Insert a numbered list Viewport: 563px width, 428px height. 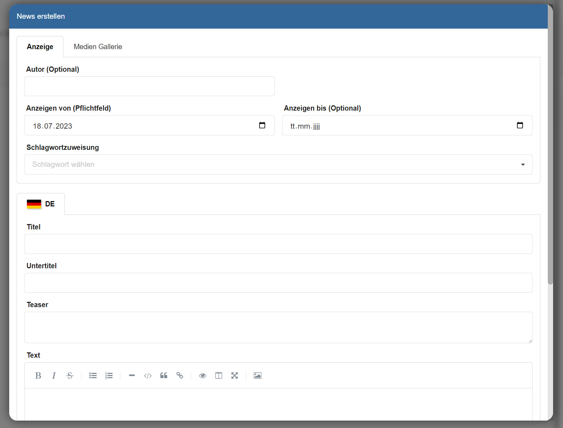point(109,376)
